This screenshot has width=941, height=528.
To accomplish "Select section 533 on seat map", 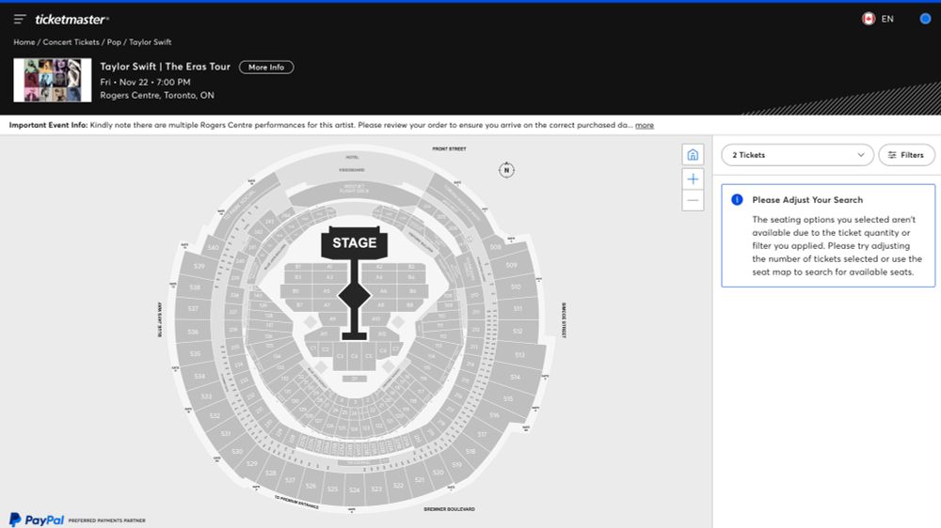I will pyautogui.click(x=206, y=396).
